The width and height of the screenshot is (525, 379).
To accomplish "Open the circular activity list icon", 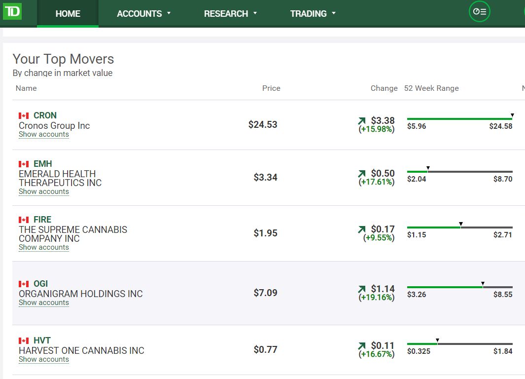I will click(480, 11).
